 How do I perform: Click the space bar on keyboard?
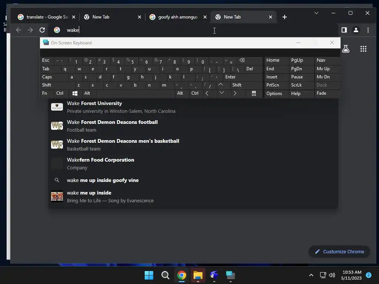pyautogui.click(x=135, y=94)
